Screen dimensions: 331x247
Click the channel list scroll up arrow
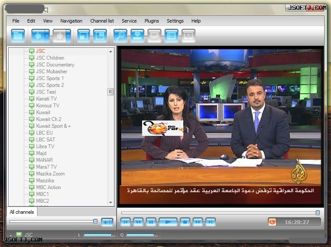pyautogui.click(x=111, y=52)
